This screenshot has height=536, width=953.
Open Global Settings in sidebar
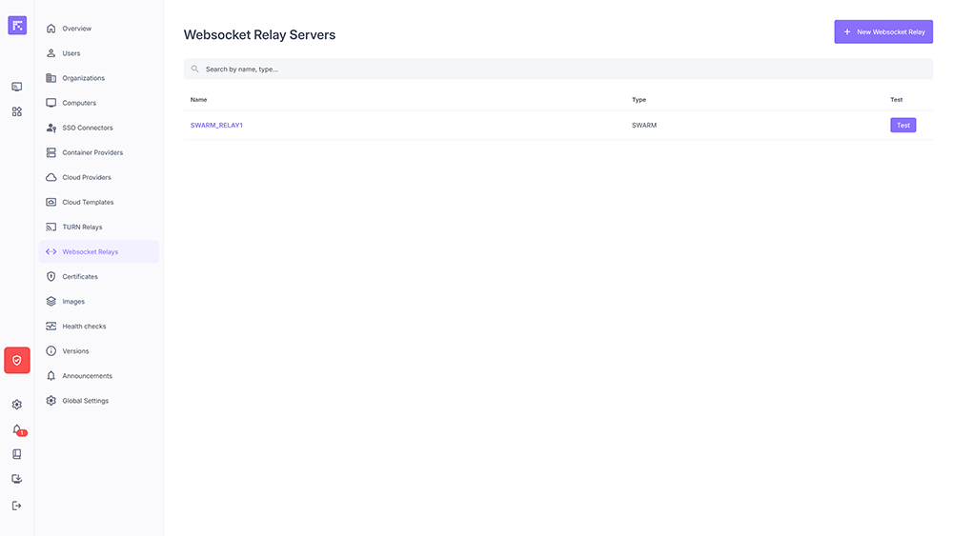coord(85,401)
